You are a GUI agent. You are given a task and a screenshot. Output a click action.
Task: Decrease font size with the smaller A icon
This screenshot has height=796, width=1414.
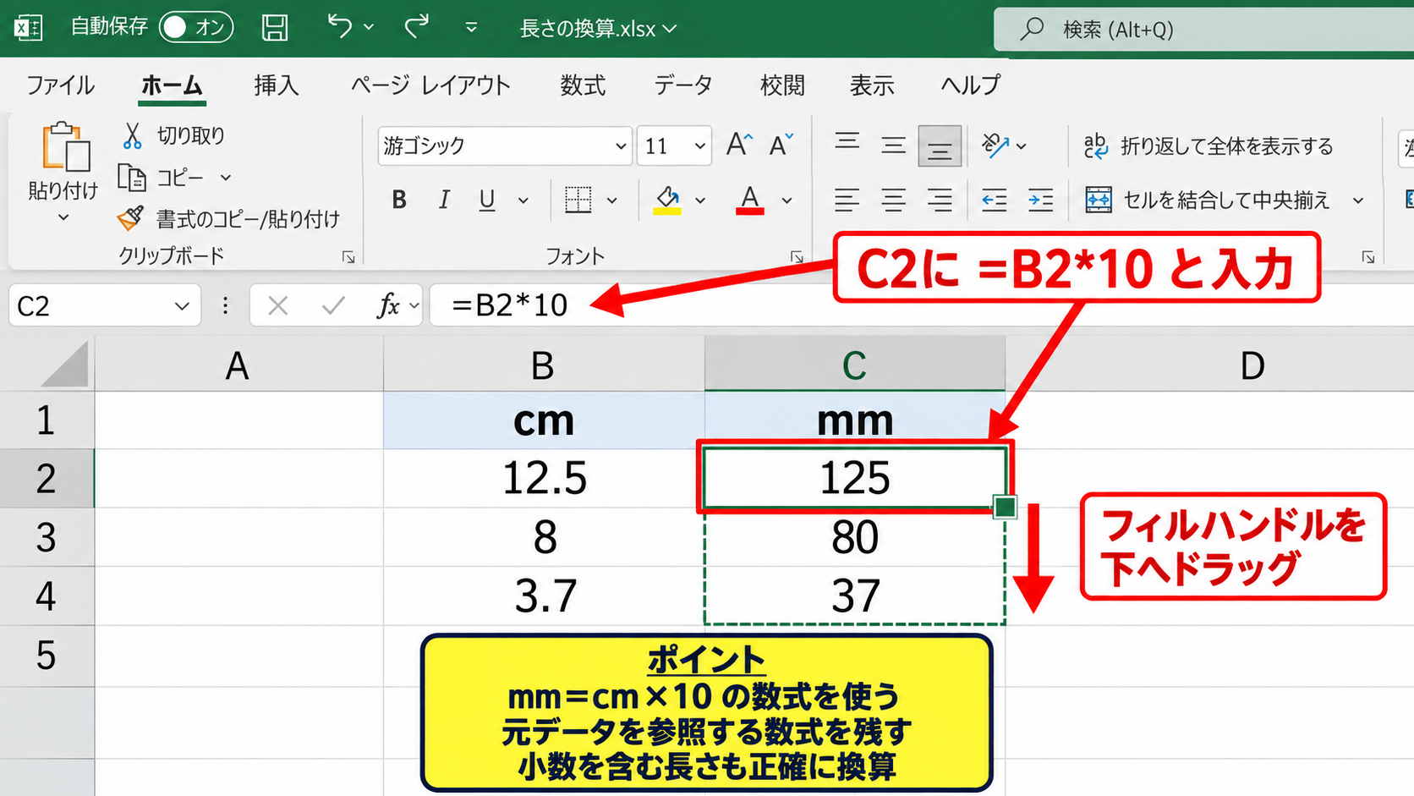[x=781, y=145]
